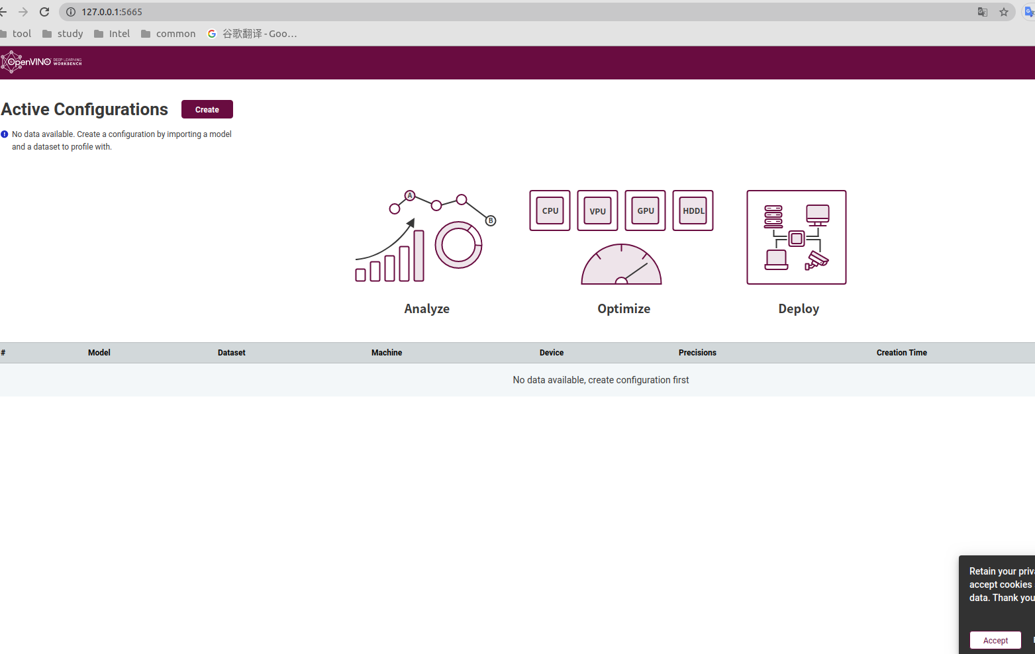Click the GPU chip icon
The height and width of the screenshot is (654, 1035).
tap(645, 210)
